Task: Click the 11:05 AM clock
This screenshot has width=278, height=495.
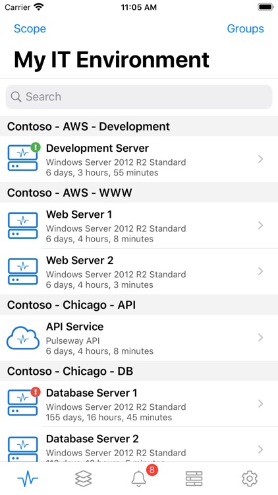Action: pos(139,7)
